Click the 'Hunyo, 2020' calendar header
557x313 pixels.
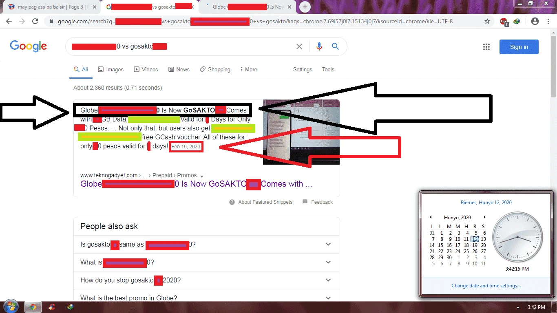[x=458, y=218]
